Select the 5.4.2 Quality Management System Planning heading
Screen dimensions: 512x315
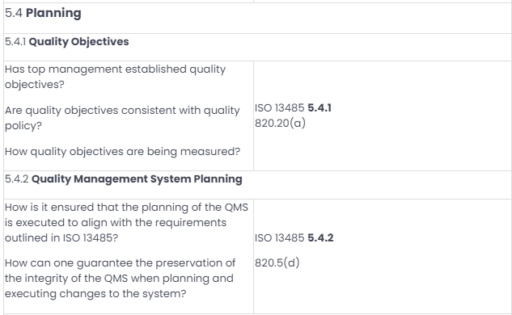coord(124,179)
